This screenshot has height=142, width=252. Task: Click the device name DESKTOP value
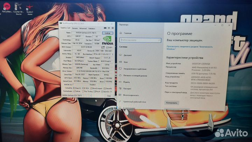click(201, 64)
